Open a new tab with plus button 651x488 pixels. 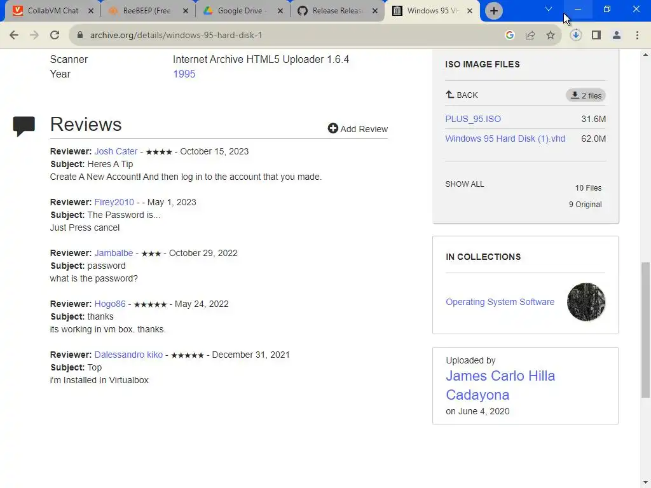click(x=493, y=11)
